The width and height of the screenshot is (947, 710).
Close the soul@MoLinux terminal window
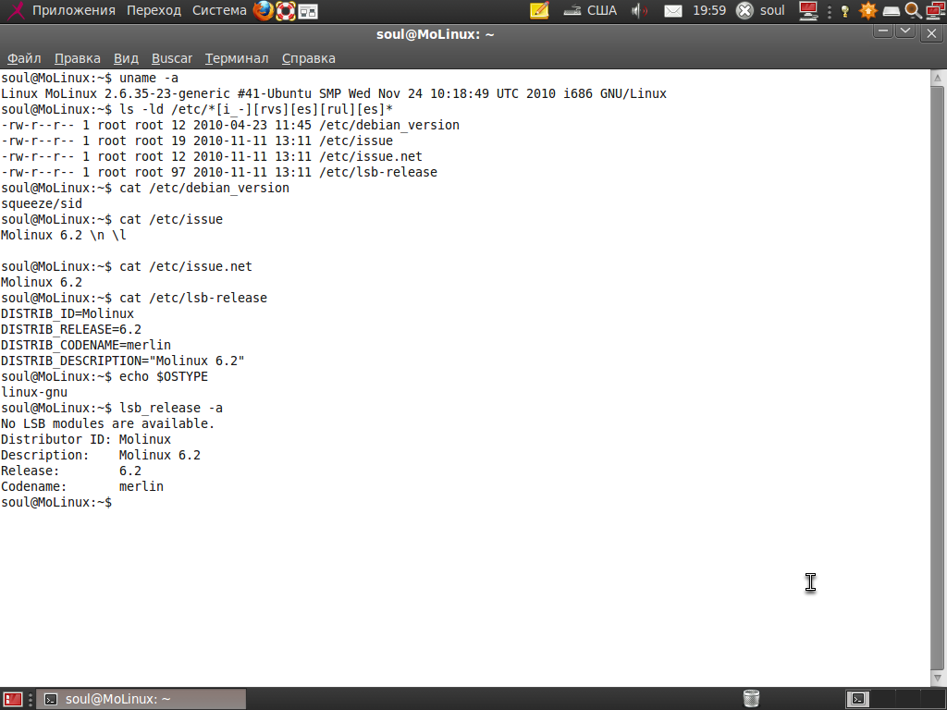pyautogui.click(x=931, y=34)
